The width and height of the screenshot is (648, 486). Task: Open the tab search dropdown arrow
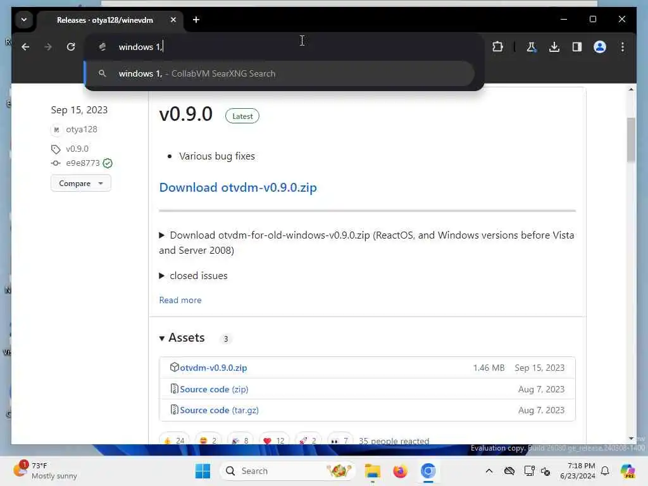click(24, 20)
